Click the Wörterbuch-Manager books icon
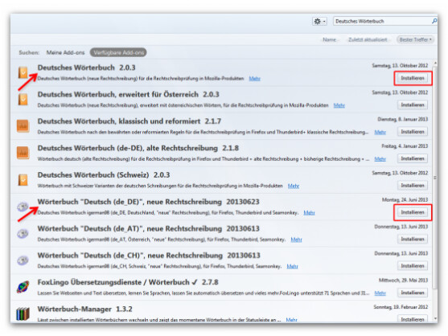 [x=23, y=313]
